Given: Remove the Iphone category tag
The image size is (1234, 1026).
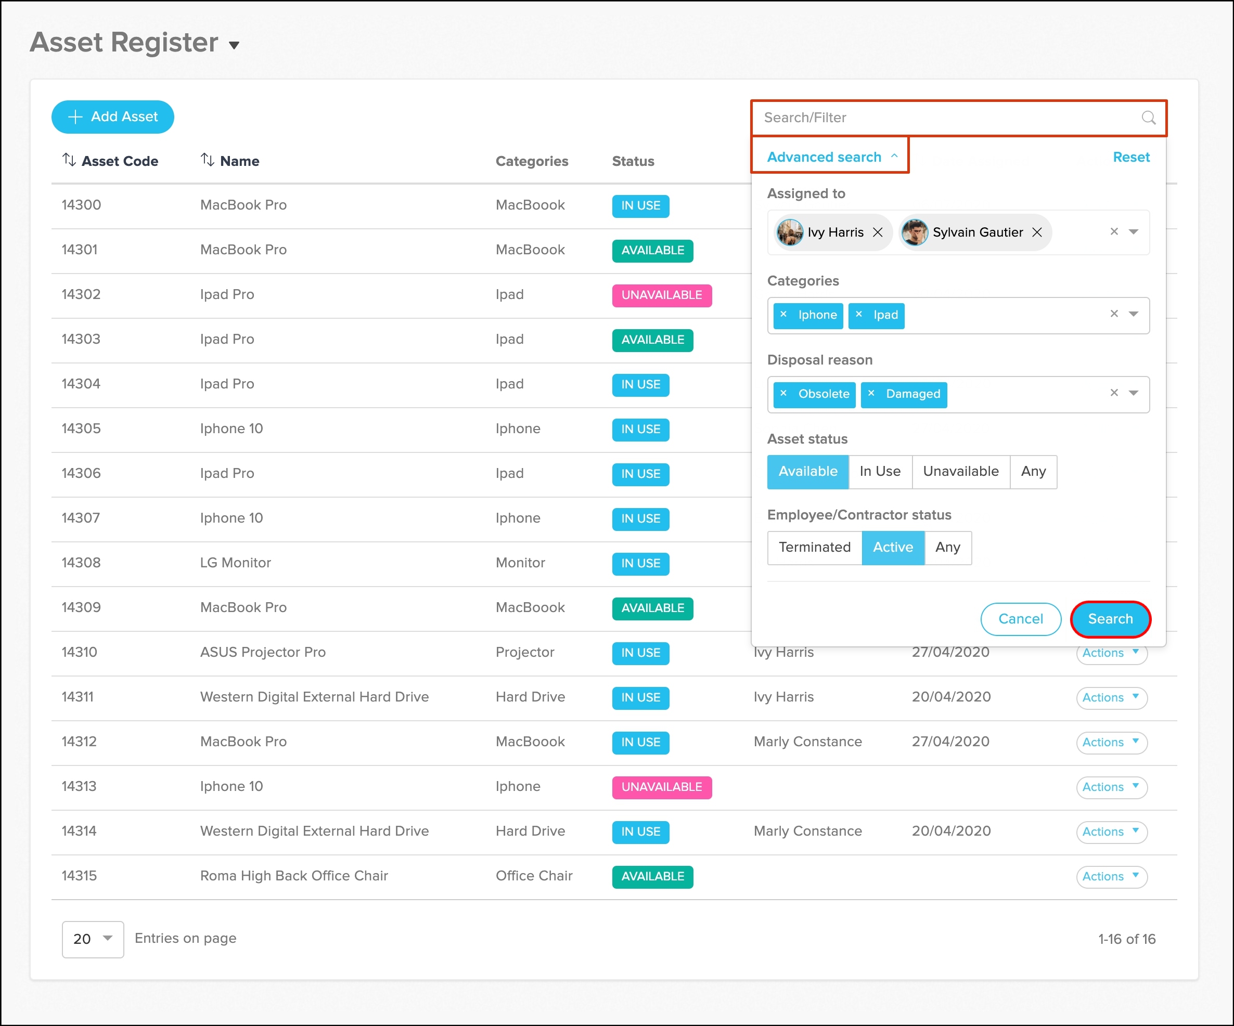Looking at the screenshot, I should pyautogui.click(x=783, y=314).
